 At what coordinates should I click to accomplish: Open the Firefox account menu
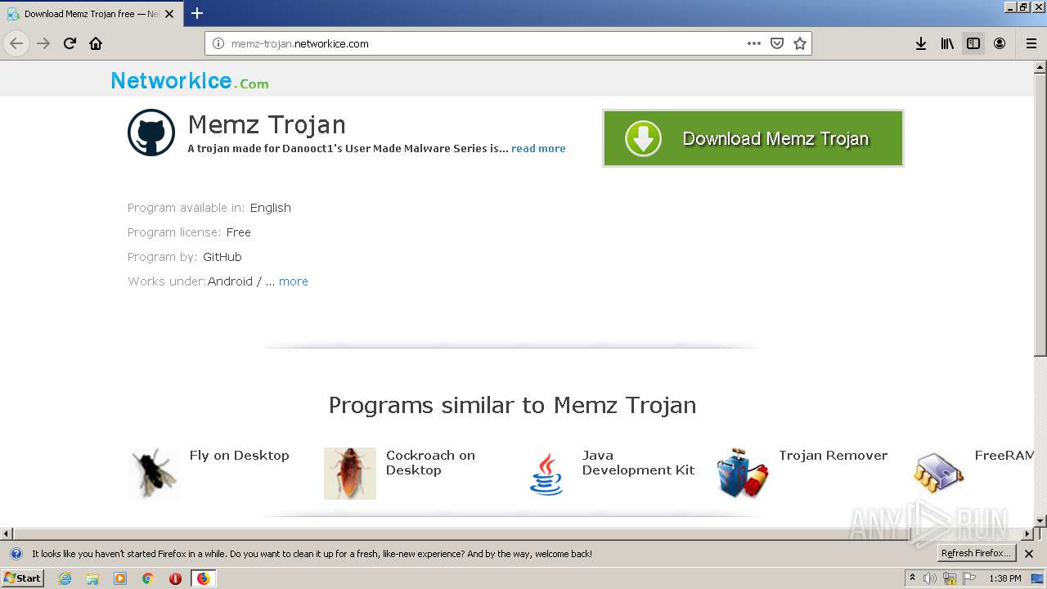click(1000, 43)
